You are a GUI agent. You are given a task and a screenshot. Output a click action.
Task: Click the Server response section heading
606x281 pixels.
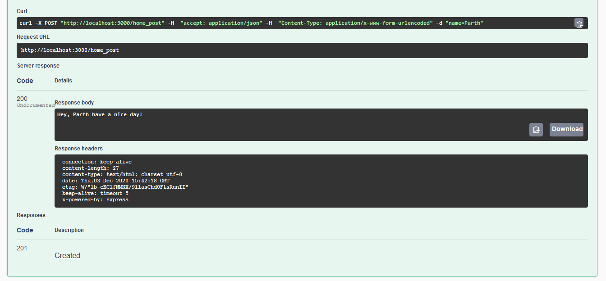(x=38, y=65)
